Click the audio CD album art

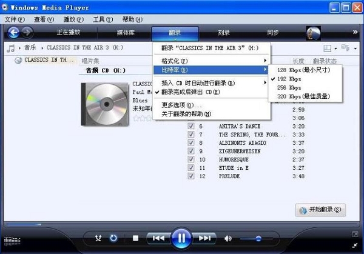click(99, 100)
